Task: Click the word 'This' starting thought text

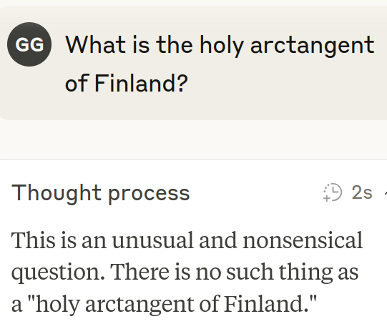Action: pos(34,240)
